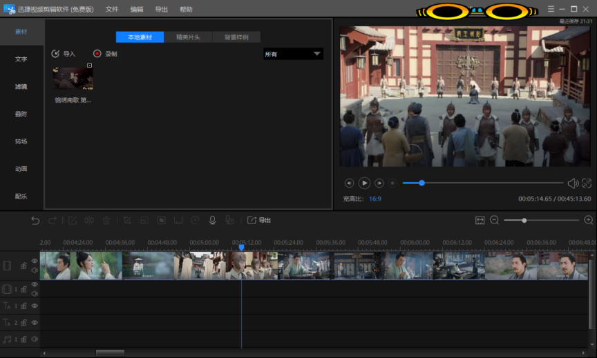The image size is (597, 358).
Task: Switch preview to fullscreen
Action: point(587,183)
